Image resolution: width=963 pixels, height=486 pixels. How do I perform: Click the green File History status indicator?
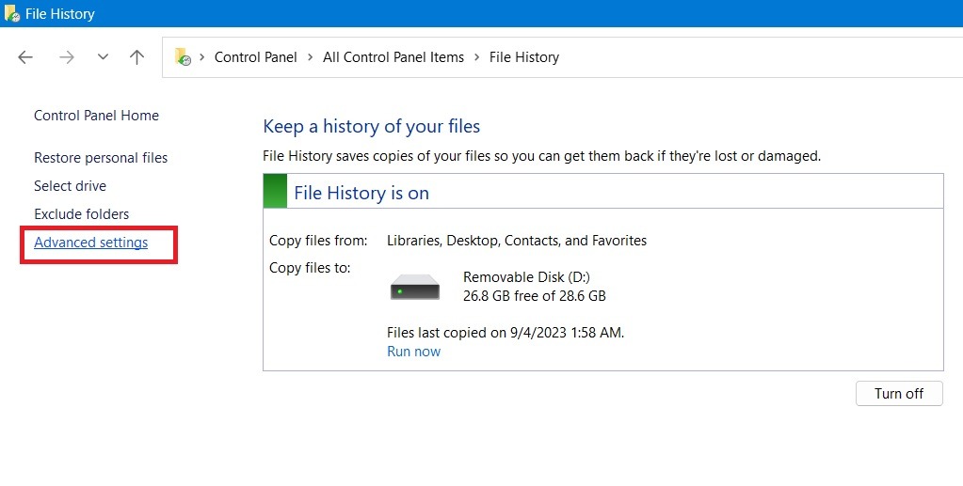point(275,191)
